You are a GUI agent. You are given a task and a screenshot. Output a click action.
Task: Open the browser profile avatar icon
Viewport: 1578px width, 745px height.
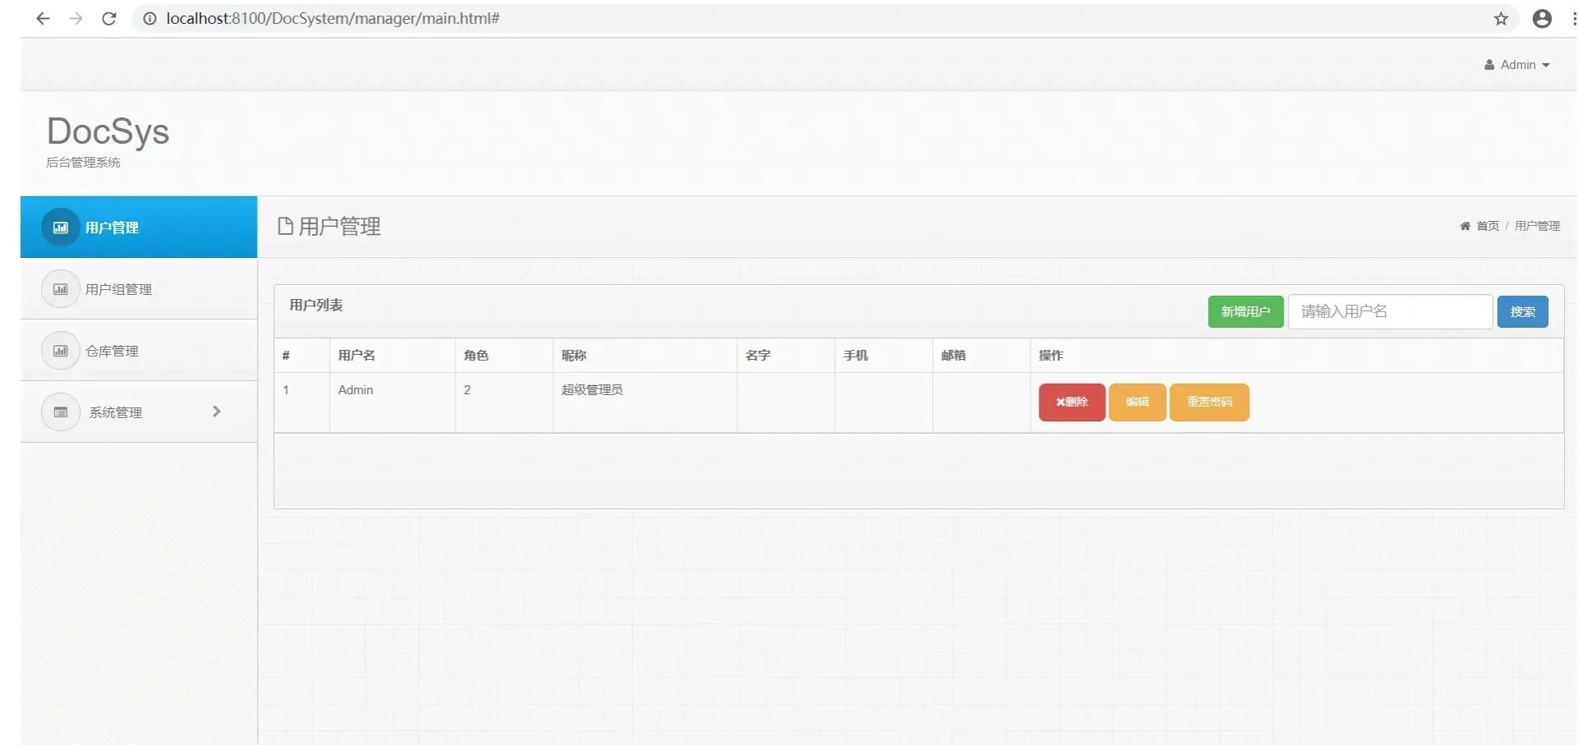tap(1542, 19)
